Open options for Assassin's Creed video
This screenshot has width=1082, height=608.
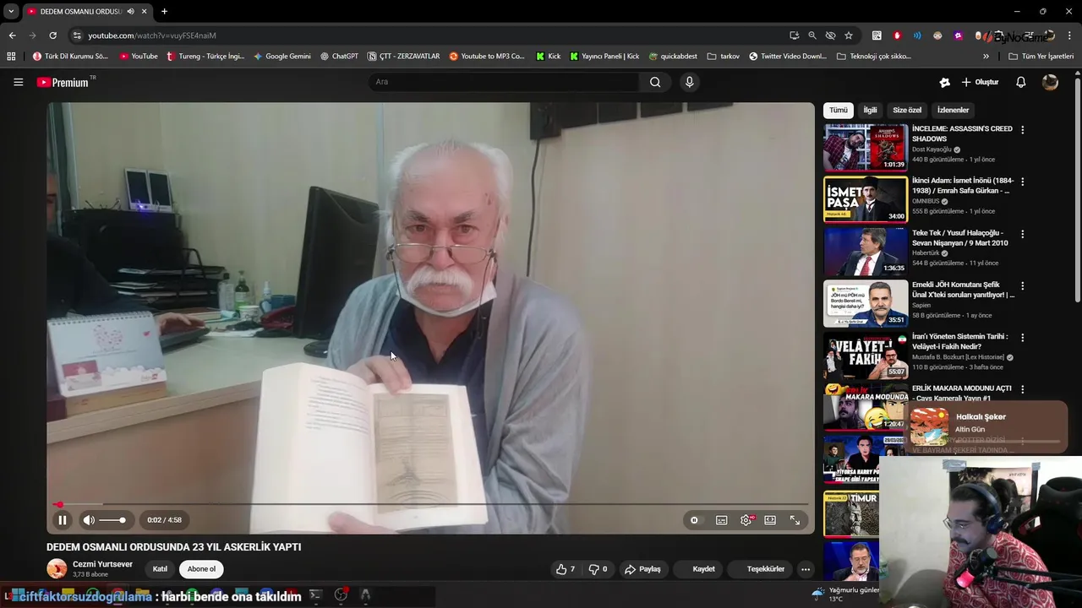[x=1022, y=130]
